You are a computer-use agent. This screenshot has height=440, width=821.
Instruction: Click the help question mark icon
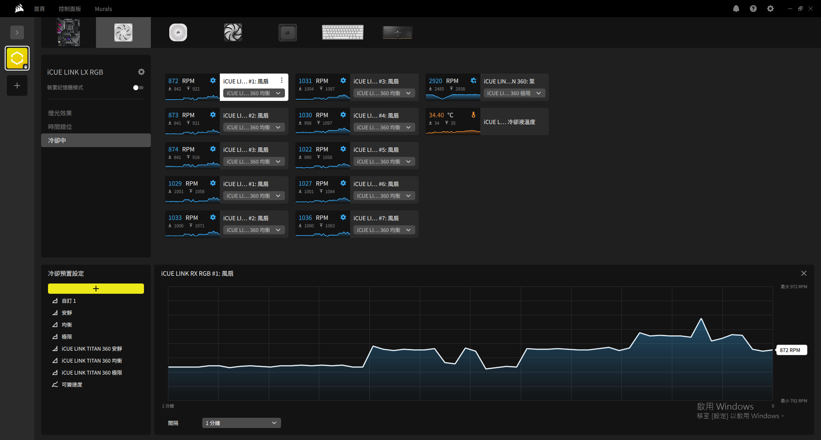[x=753, y=9]
